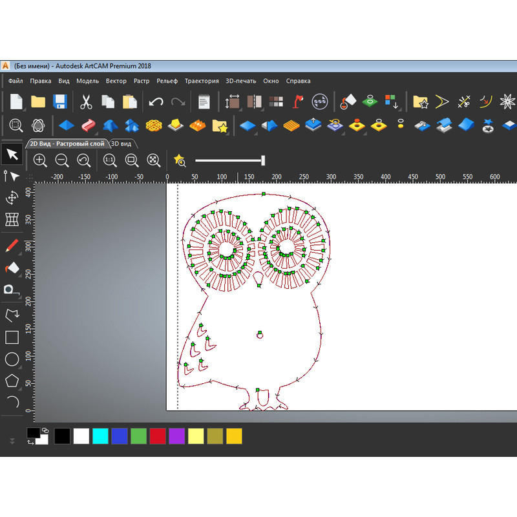This screenshot has height=517, width=517.
Task: Select the node editing tool in the sidebar
Action: [12, 176]
